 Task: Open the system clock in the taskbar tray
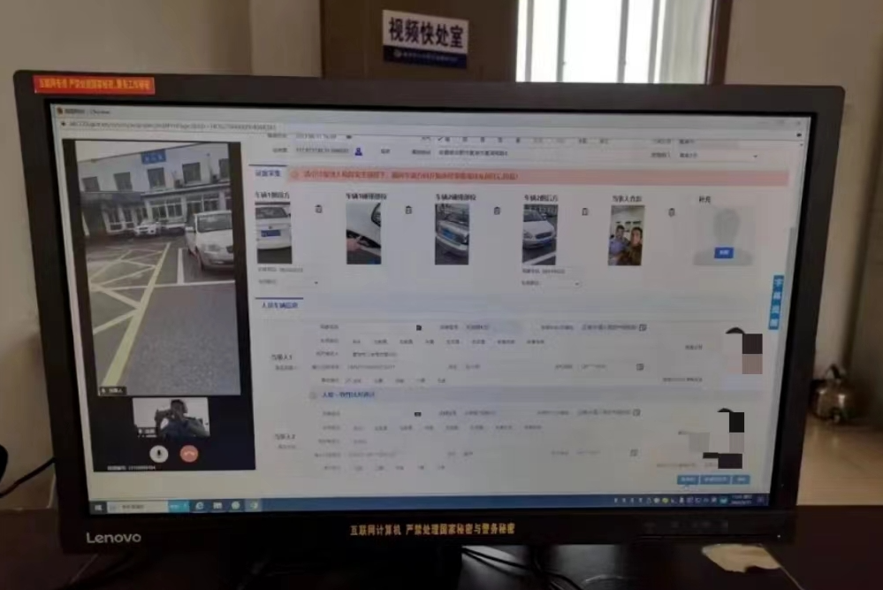point(742,499)
